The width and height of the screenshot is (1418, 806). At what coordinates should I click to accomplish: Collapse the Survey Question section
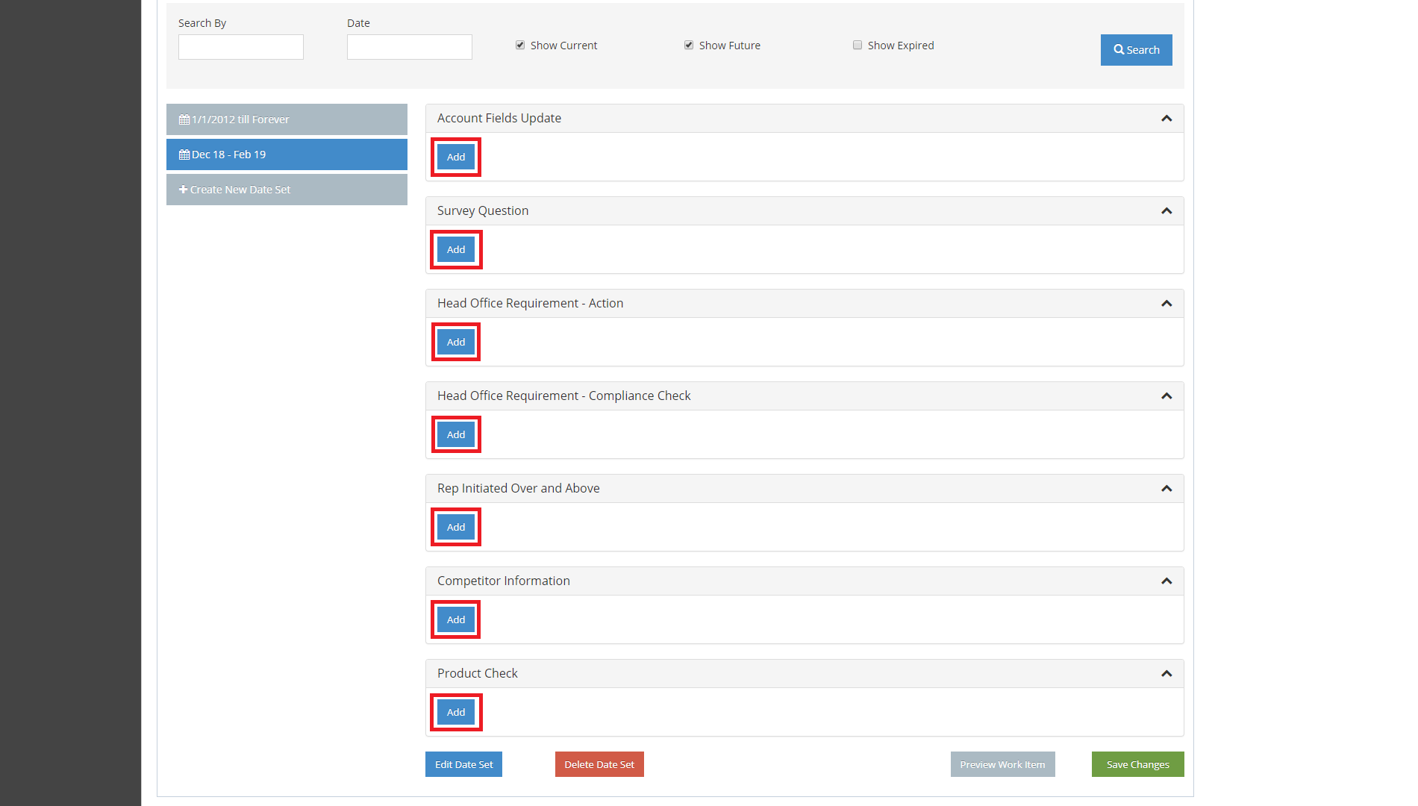1166,211
